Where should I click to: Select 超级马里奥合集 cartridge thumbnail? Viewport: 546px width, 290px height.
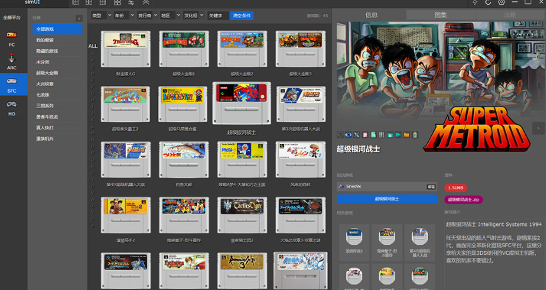[183, 103]
